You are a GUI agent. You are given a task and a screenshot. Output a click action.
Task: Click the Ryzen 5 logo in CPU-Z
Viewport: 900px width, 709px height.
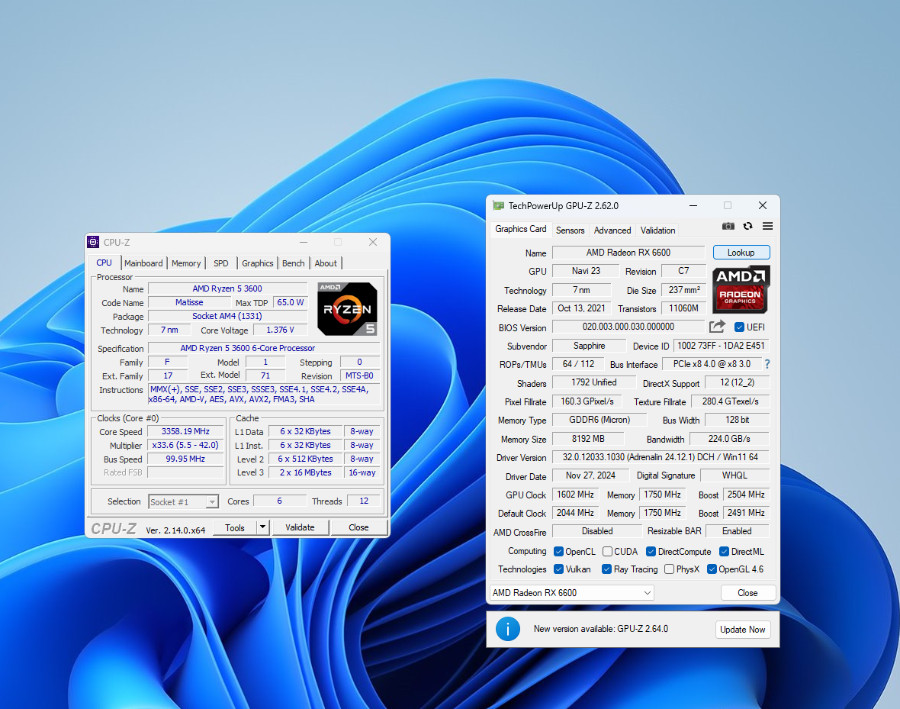tap(347, 309)
